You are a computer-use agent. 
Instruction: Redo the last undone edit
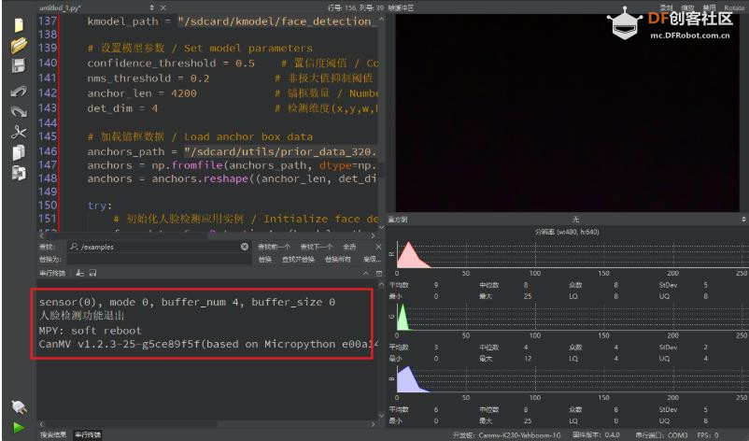coord(18,111)
